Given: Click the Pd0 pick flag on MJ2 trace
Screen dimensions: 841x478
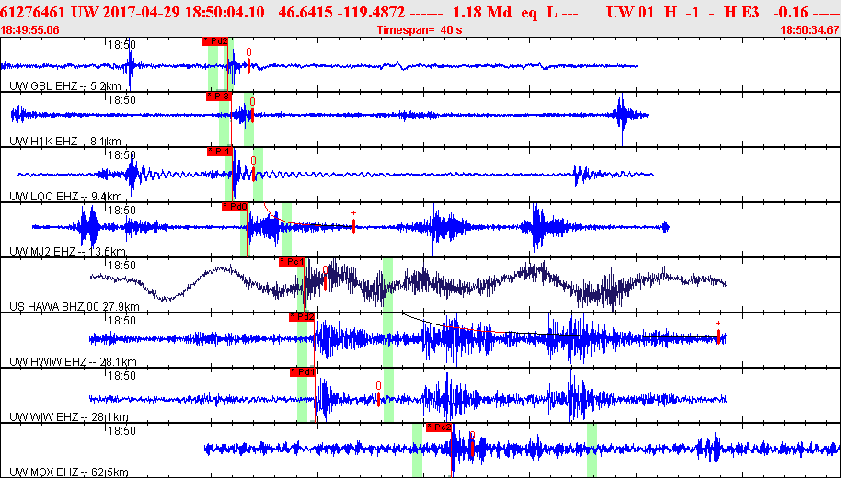Looking at the screenshot, I should [x=235, y=207].
